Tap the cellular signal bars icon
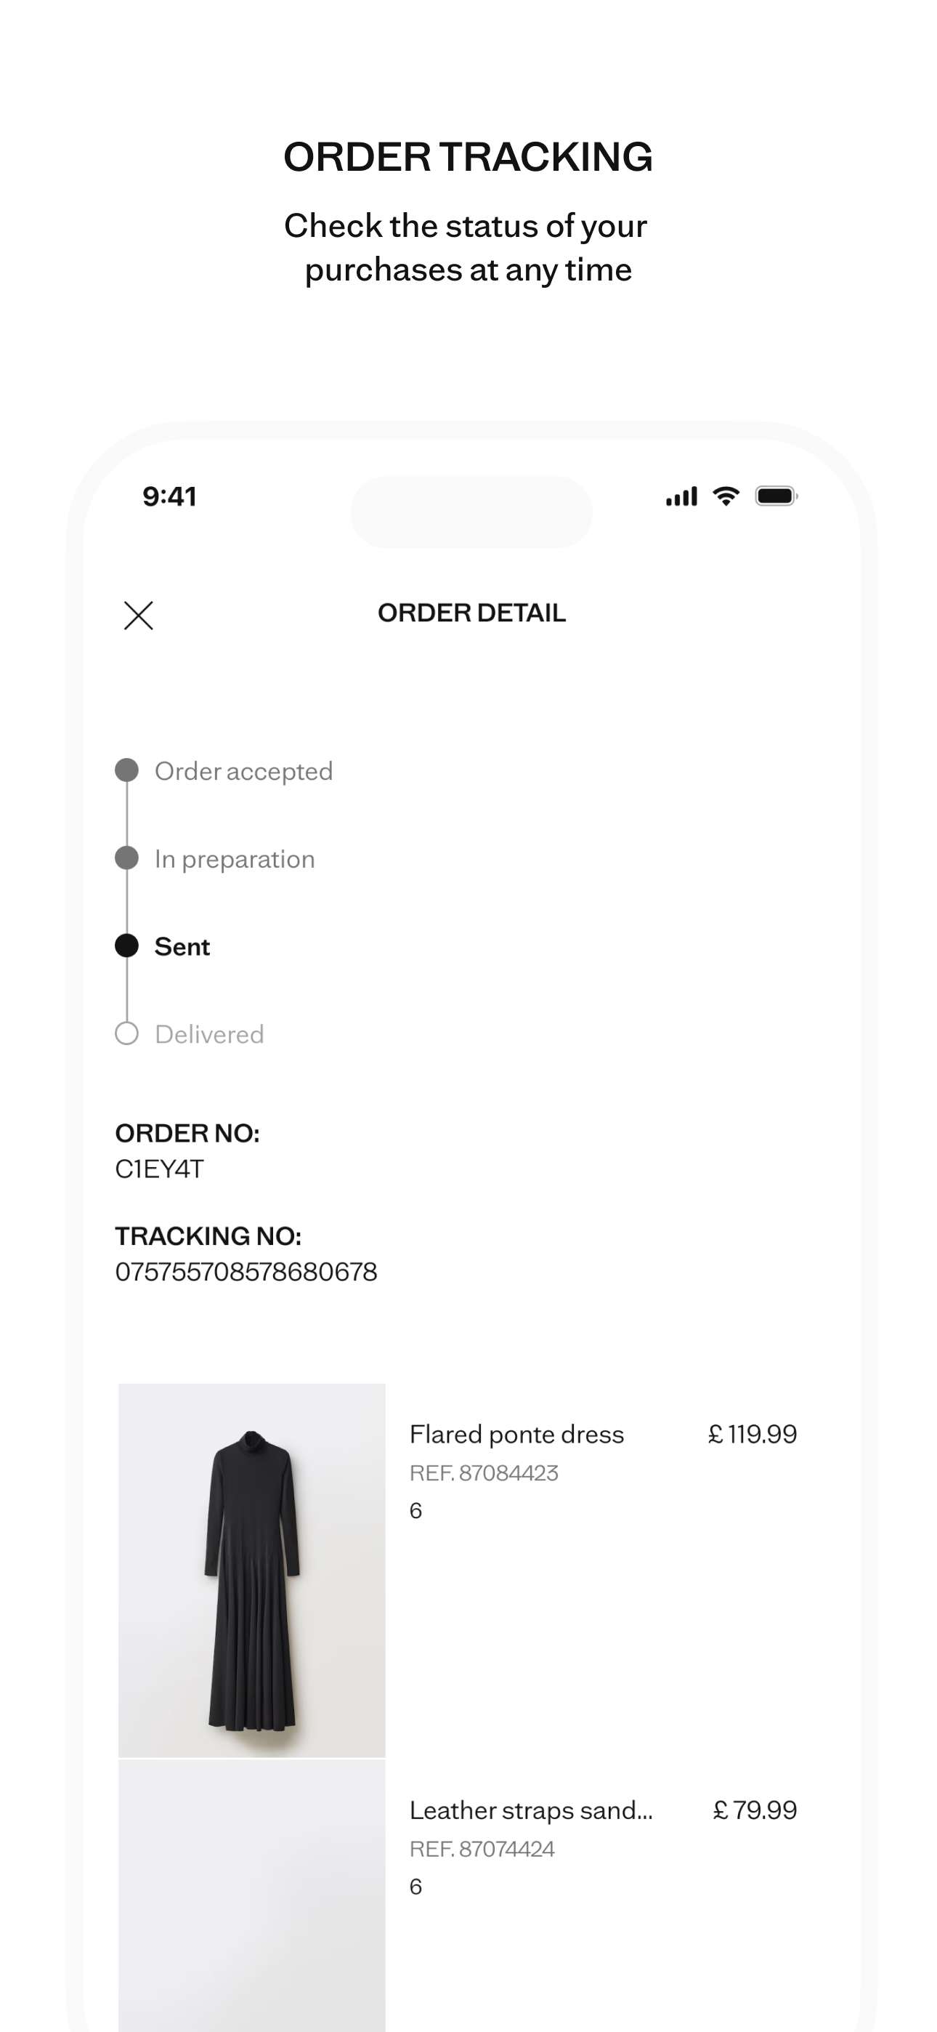 [x=681, y=496]
